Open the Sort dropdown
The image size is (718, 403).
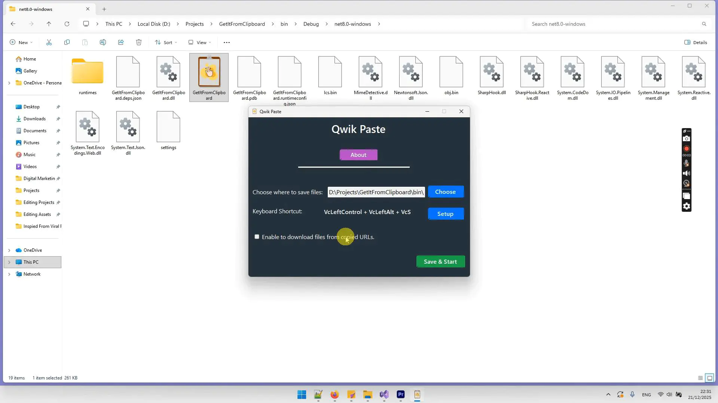[166, 42]
